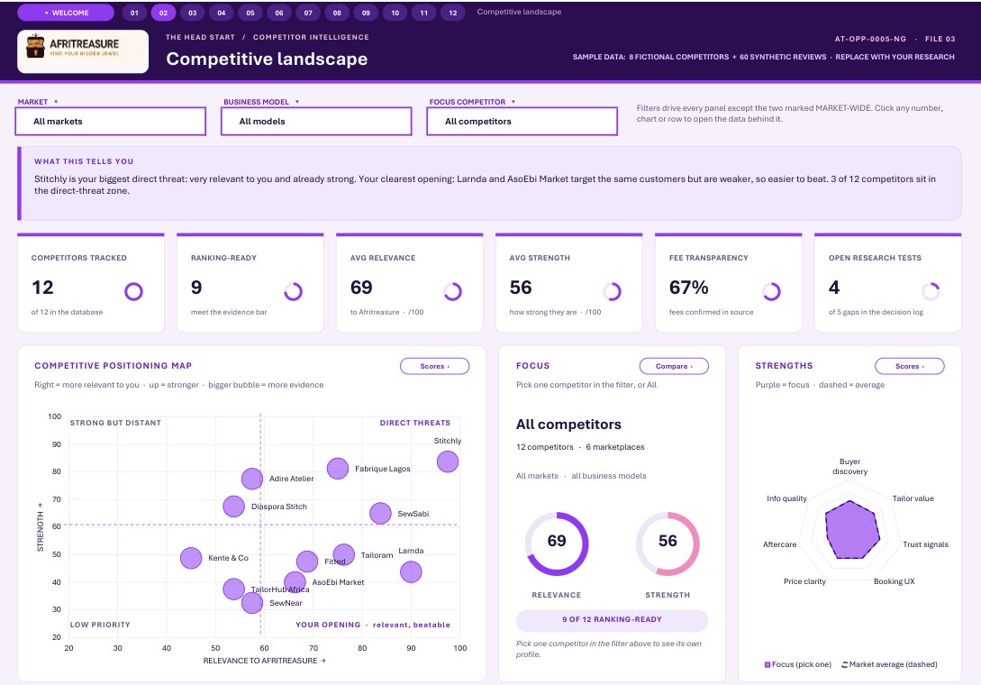Open page 01 tab
Screen dimensions: 981x685
(134, 13)
